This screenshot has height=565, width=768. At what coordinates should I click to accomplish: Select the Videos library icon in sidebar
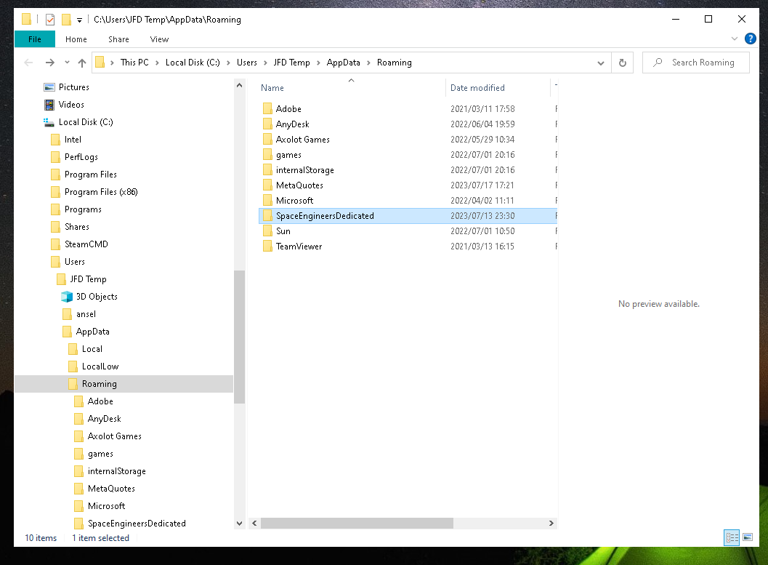(x=49, y=105)
